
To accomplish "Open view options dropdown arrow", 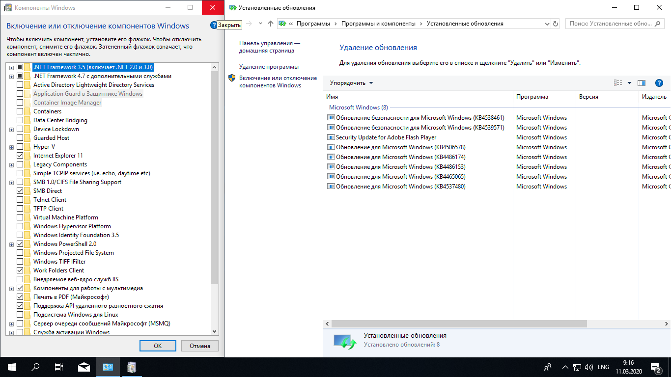I will coord(629,83).
